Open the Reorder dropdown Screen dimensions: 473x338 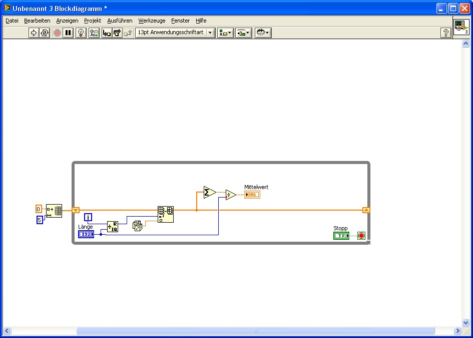[x=263, y=33]
